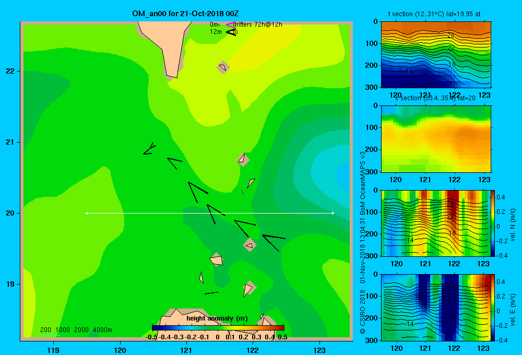Click latitude label 21 on main map axis
This screenshot has height=355, width=522.
(x=10, y=142)
